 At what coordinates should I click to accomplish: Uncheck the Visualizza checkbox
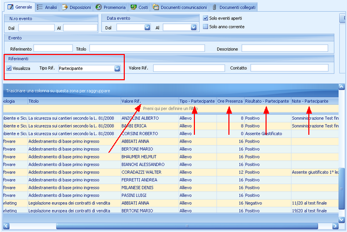pos(9,68)
